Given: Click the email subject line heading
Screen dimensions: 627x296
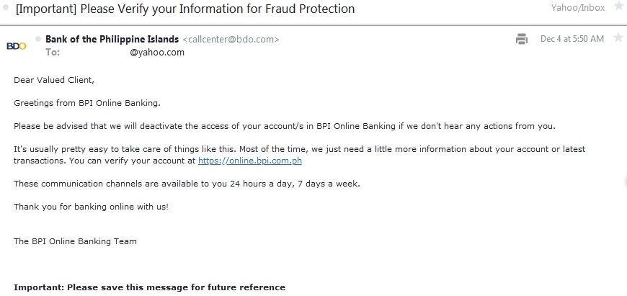Looking at the screenshot, I should tap(185, 9).
